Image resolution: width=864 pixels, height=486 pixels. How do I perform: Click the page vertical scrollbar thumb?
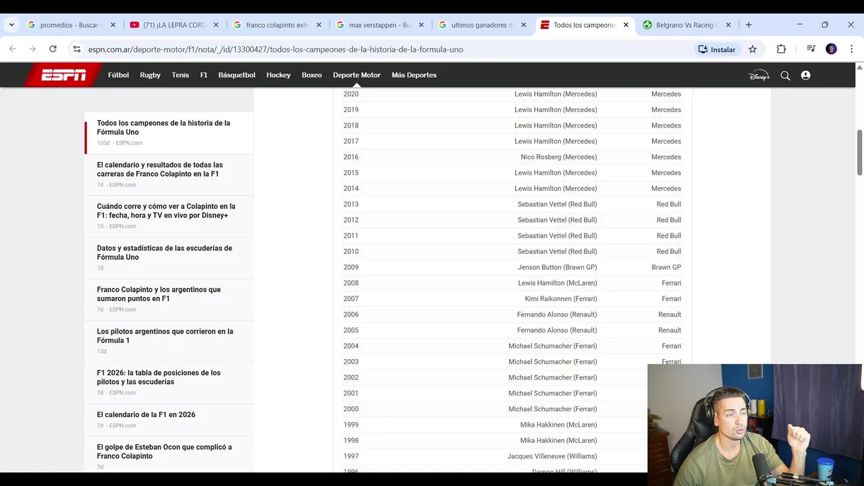click(x=859, y=152)
